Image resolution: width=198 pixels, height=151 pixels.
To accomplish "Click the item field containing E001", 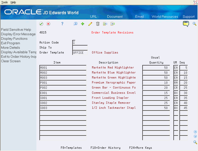I will tap(63, 93).
